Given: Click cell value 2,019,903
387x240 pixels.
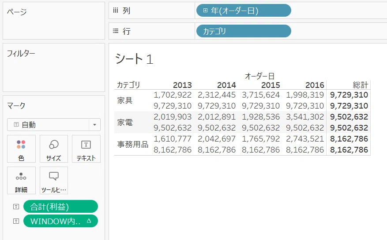Looking at the screenshot, I should pos(173,117).
